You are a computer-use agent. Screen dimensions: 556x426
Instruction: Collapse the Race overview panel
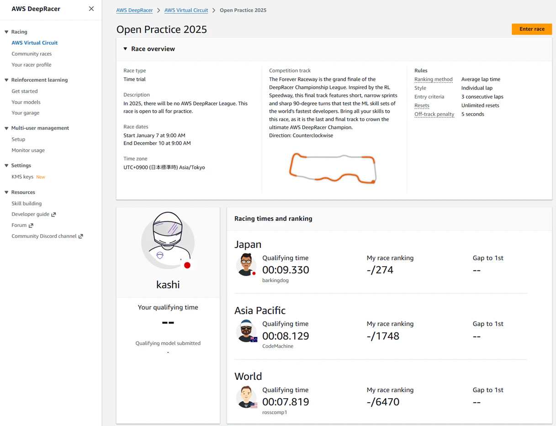[125, 49]
